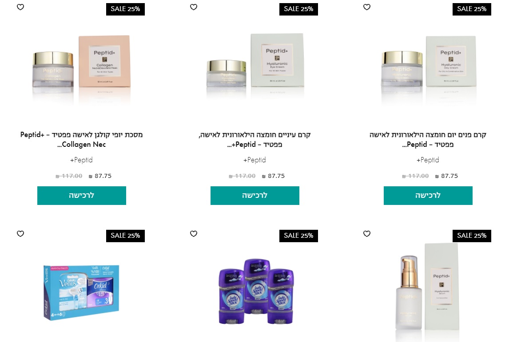Image resolution: width=517 pixels, height=342 pixels.
Task: Heart the Peptid+ Hyaluronic day cream
Action: tap(366, 7)
